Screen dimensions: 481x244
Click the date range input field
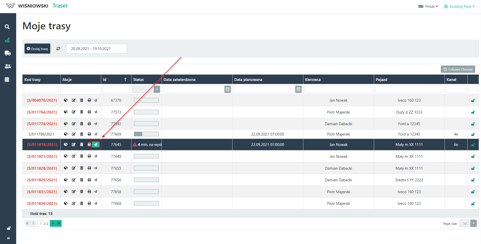[96, 49]
